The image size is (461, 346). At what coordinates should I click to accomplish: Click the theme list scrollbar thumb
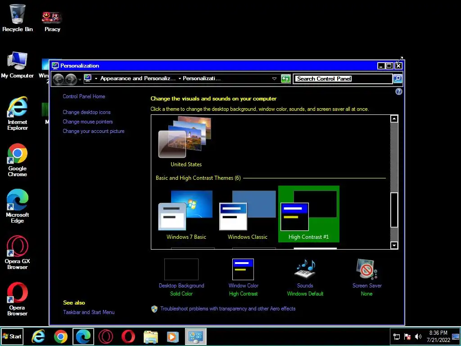(394, 210)
